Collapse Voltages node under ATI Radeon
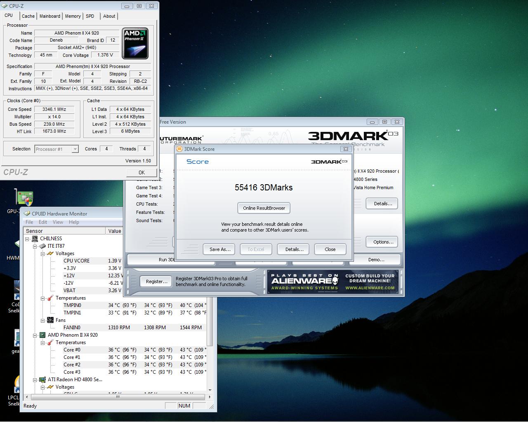Viewport: 528px width, 422px height. (42, 387)
